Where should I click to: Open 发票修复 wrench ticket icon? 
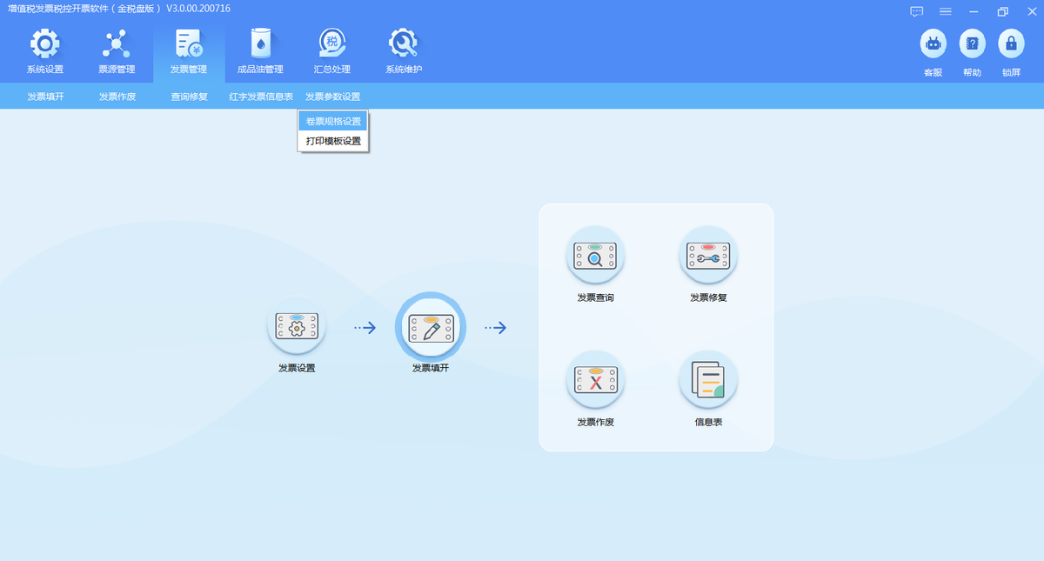click(x=709, y=256)
